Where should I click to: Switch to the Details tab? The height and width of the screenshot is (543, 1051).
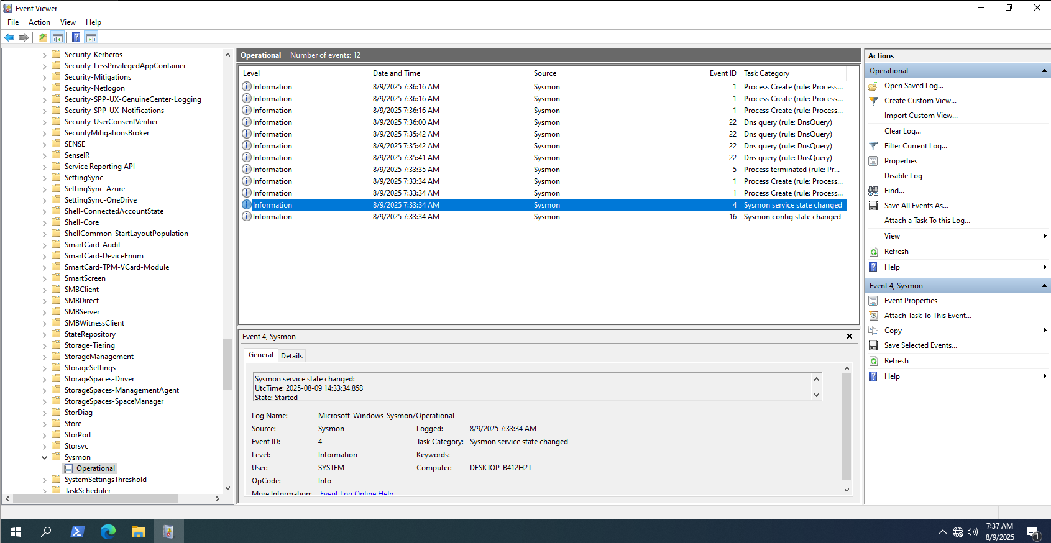(x=291, y=355)
